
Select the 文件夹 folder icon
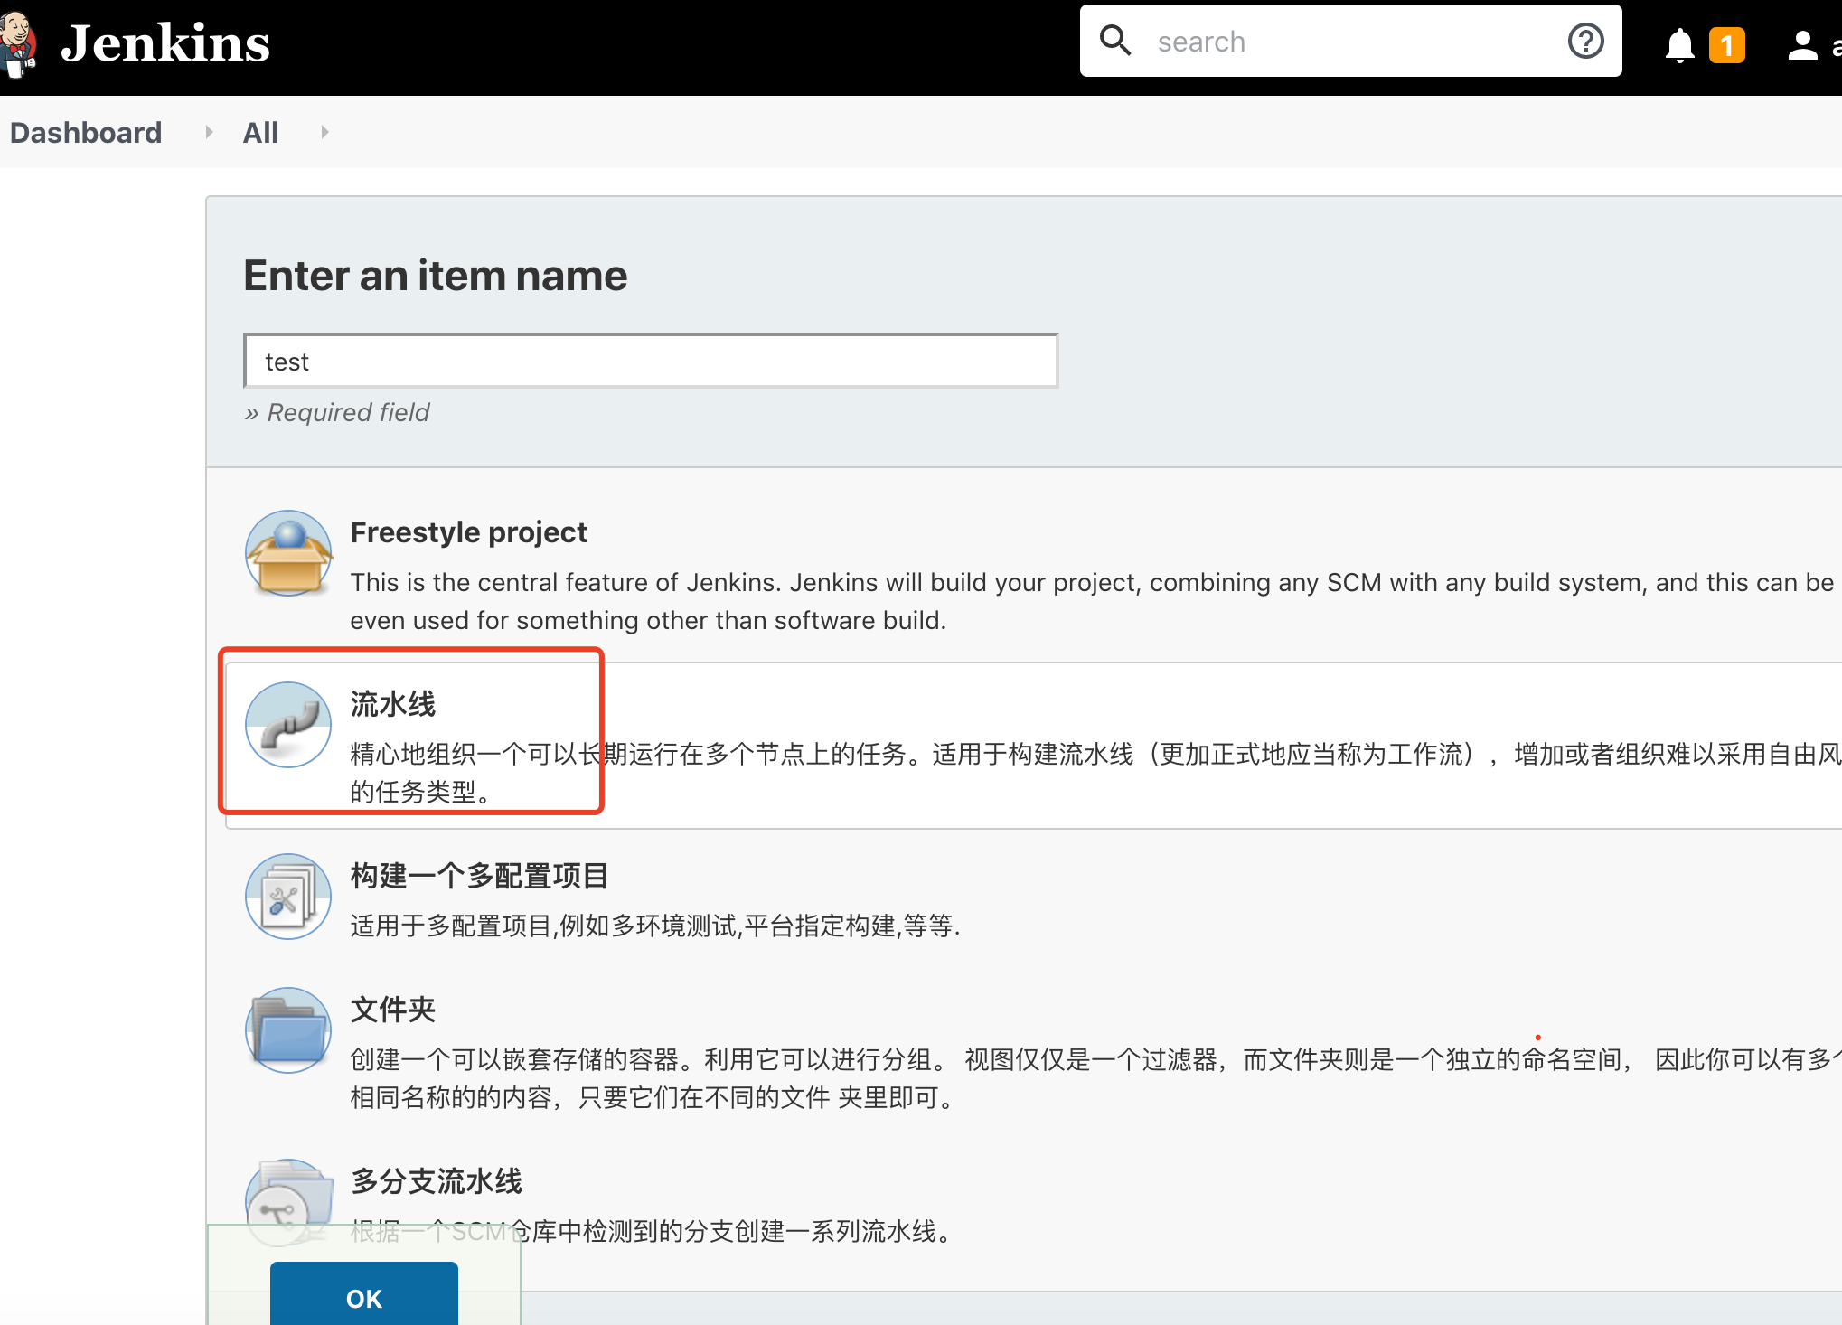point(288,1030)
